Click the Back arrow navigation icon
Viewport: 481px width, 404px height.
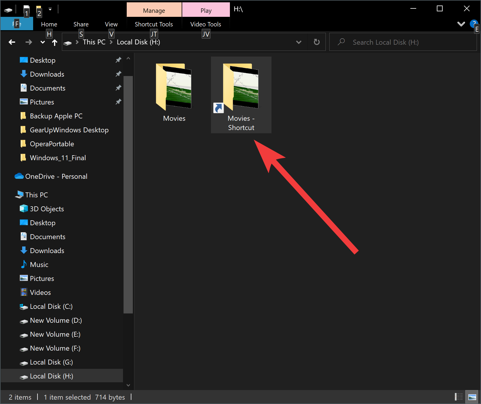point(12,42)
